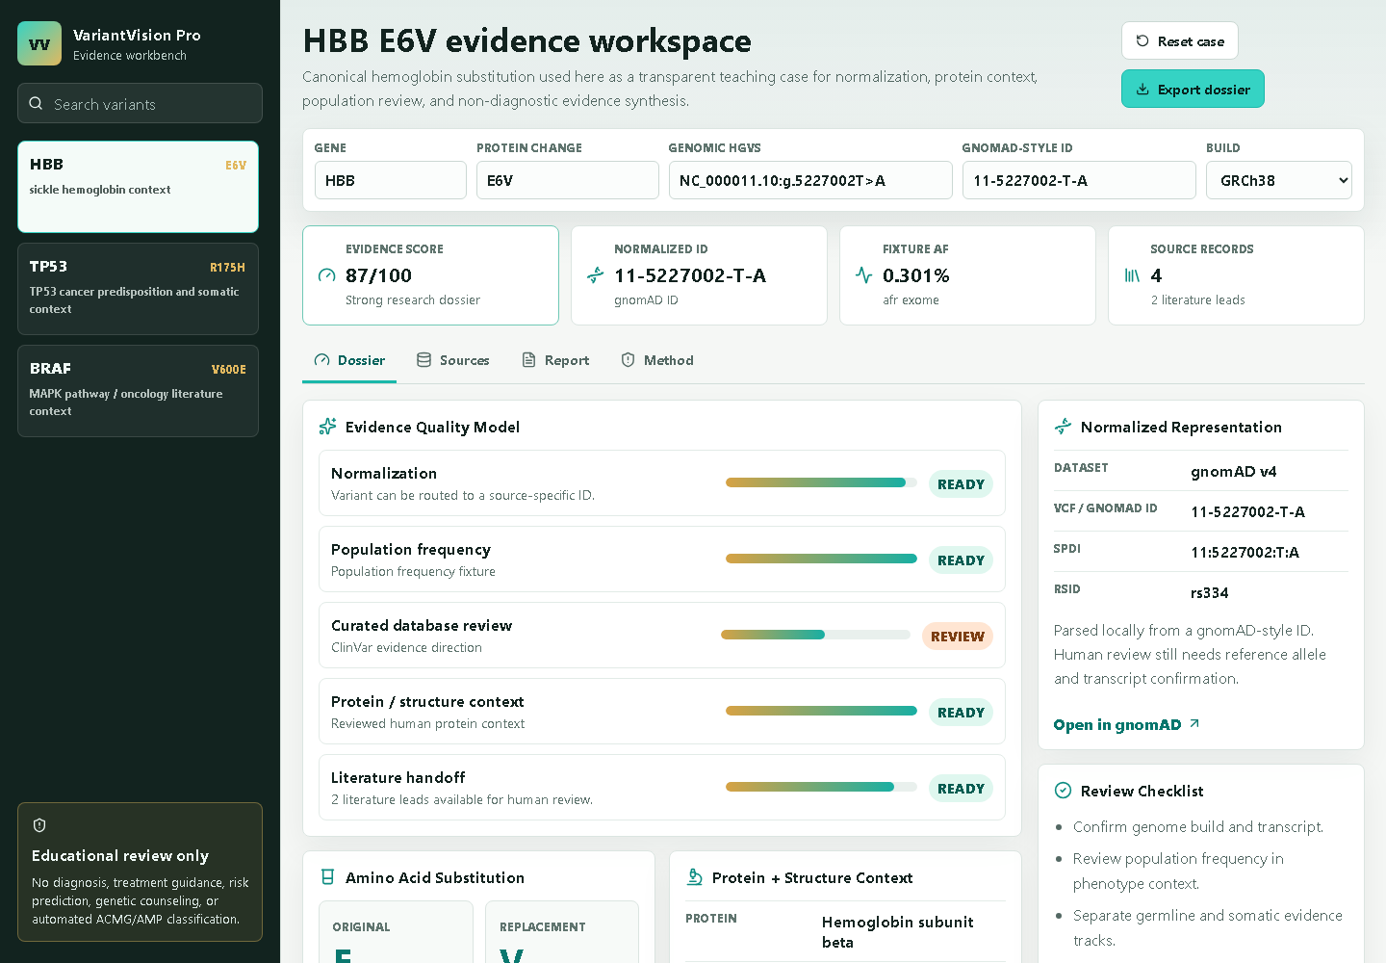Image resolution: width=1386 pixels, height=963 pixels.
Task: Click the READY badge on Literature handoff
Action: (961, 788)
